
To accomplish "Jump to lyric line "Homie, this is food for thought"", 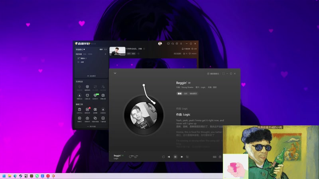I will pos(199,132).
